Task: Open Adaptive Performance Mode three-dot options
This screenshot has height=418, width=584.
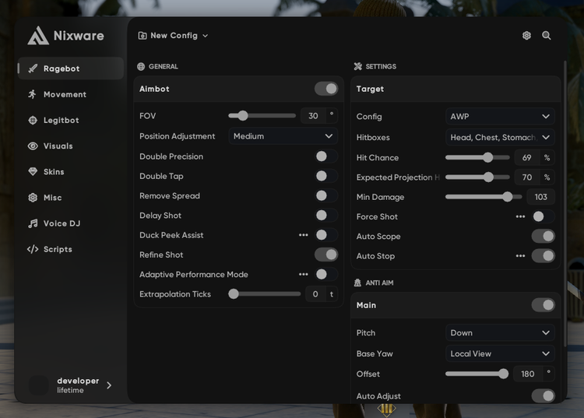Action: click(x=304, y=274)
